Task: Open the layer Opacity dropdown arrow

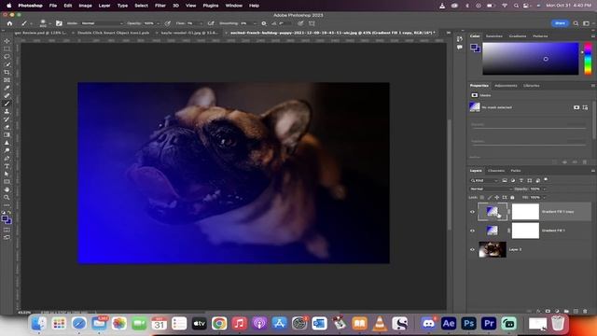Action: point(545,189)
